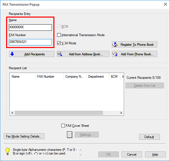Viewport: 170px width, 161px height.
Task: Click the yellow lightbulb hint icon
Action: (7, 151)
